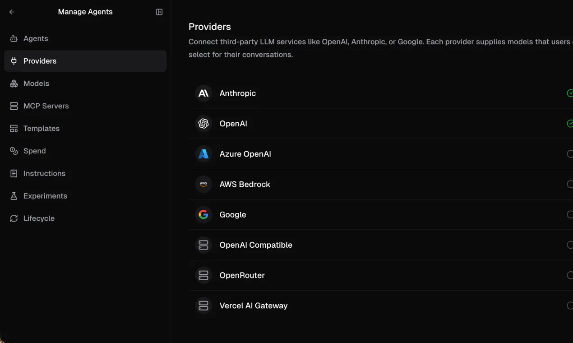Image resolution: width=573 pixels, height=343 pixels.
Task: Click the Vercel AI Gateway server icon
Action: [203, 306]
